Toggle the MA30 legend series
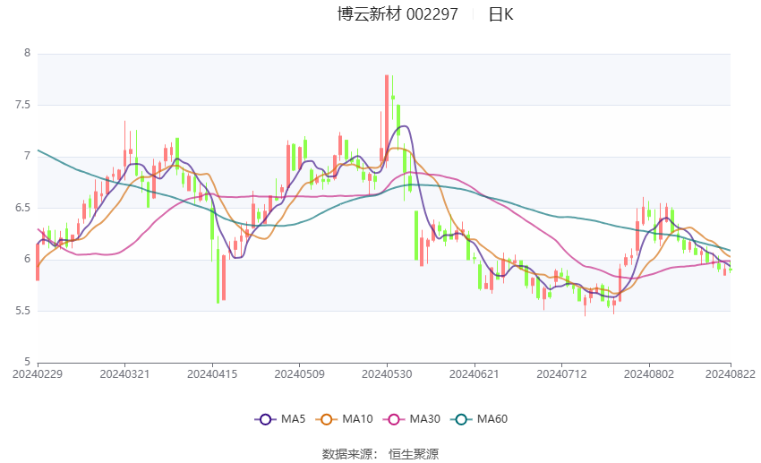 pos(412,419)
